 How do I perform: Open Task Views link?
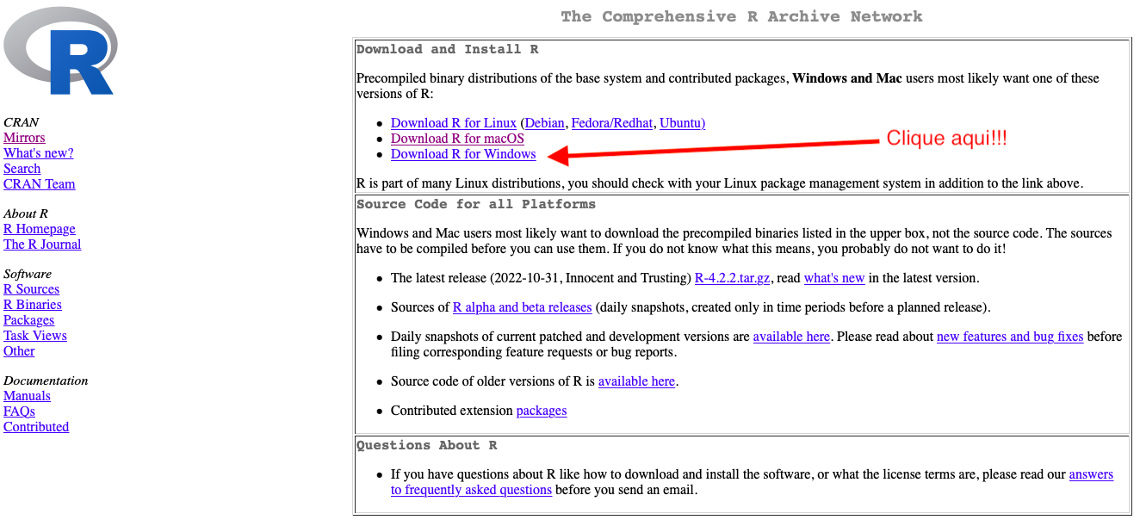pos(35,336)
